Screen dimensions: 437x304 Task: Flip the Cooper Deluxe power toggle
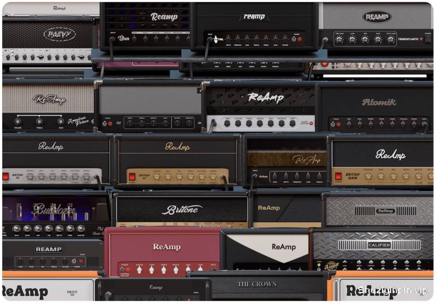point(122,269)
